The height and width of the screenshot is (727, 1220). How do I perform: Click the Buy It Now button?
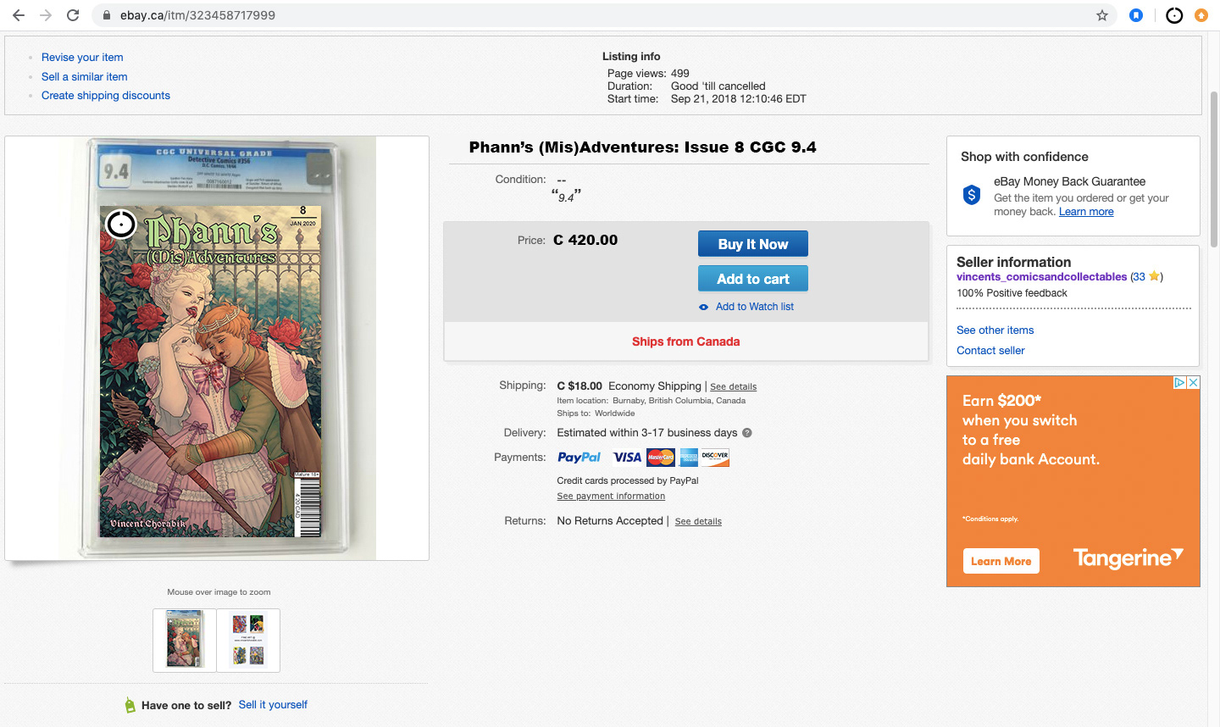point(753,244)
